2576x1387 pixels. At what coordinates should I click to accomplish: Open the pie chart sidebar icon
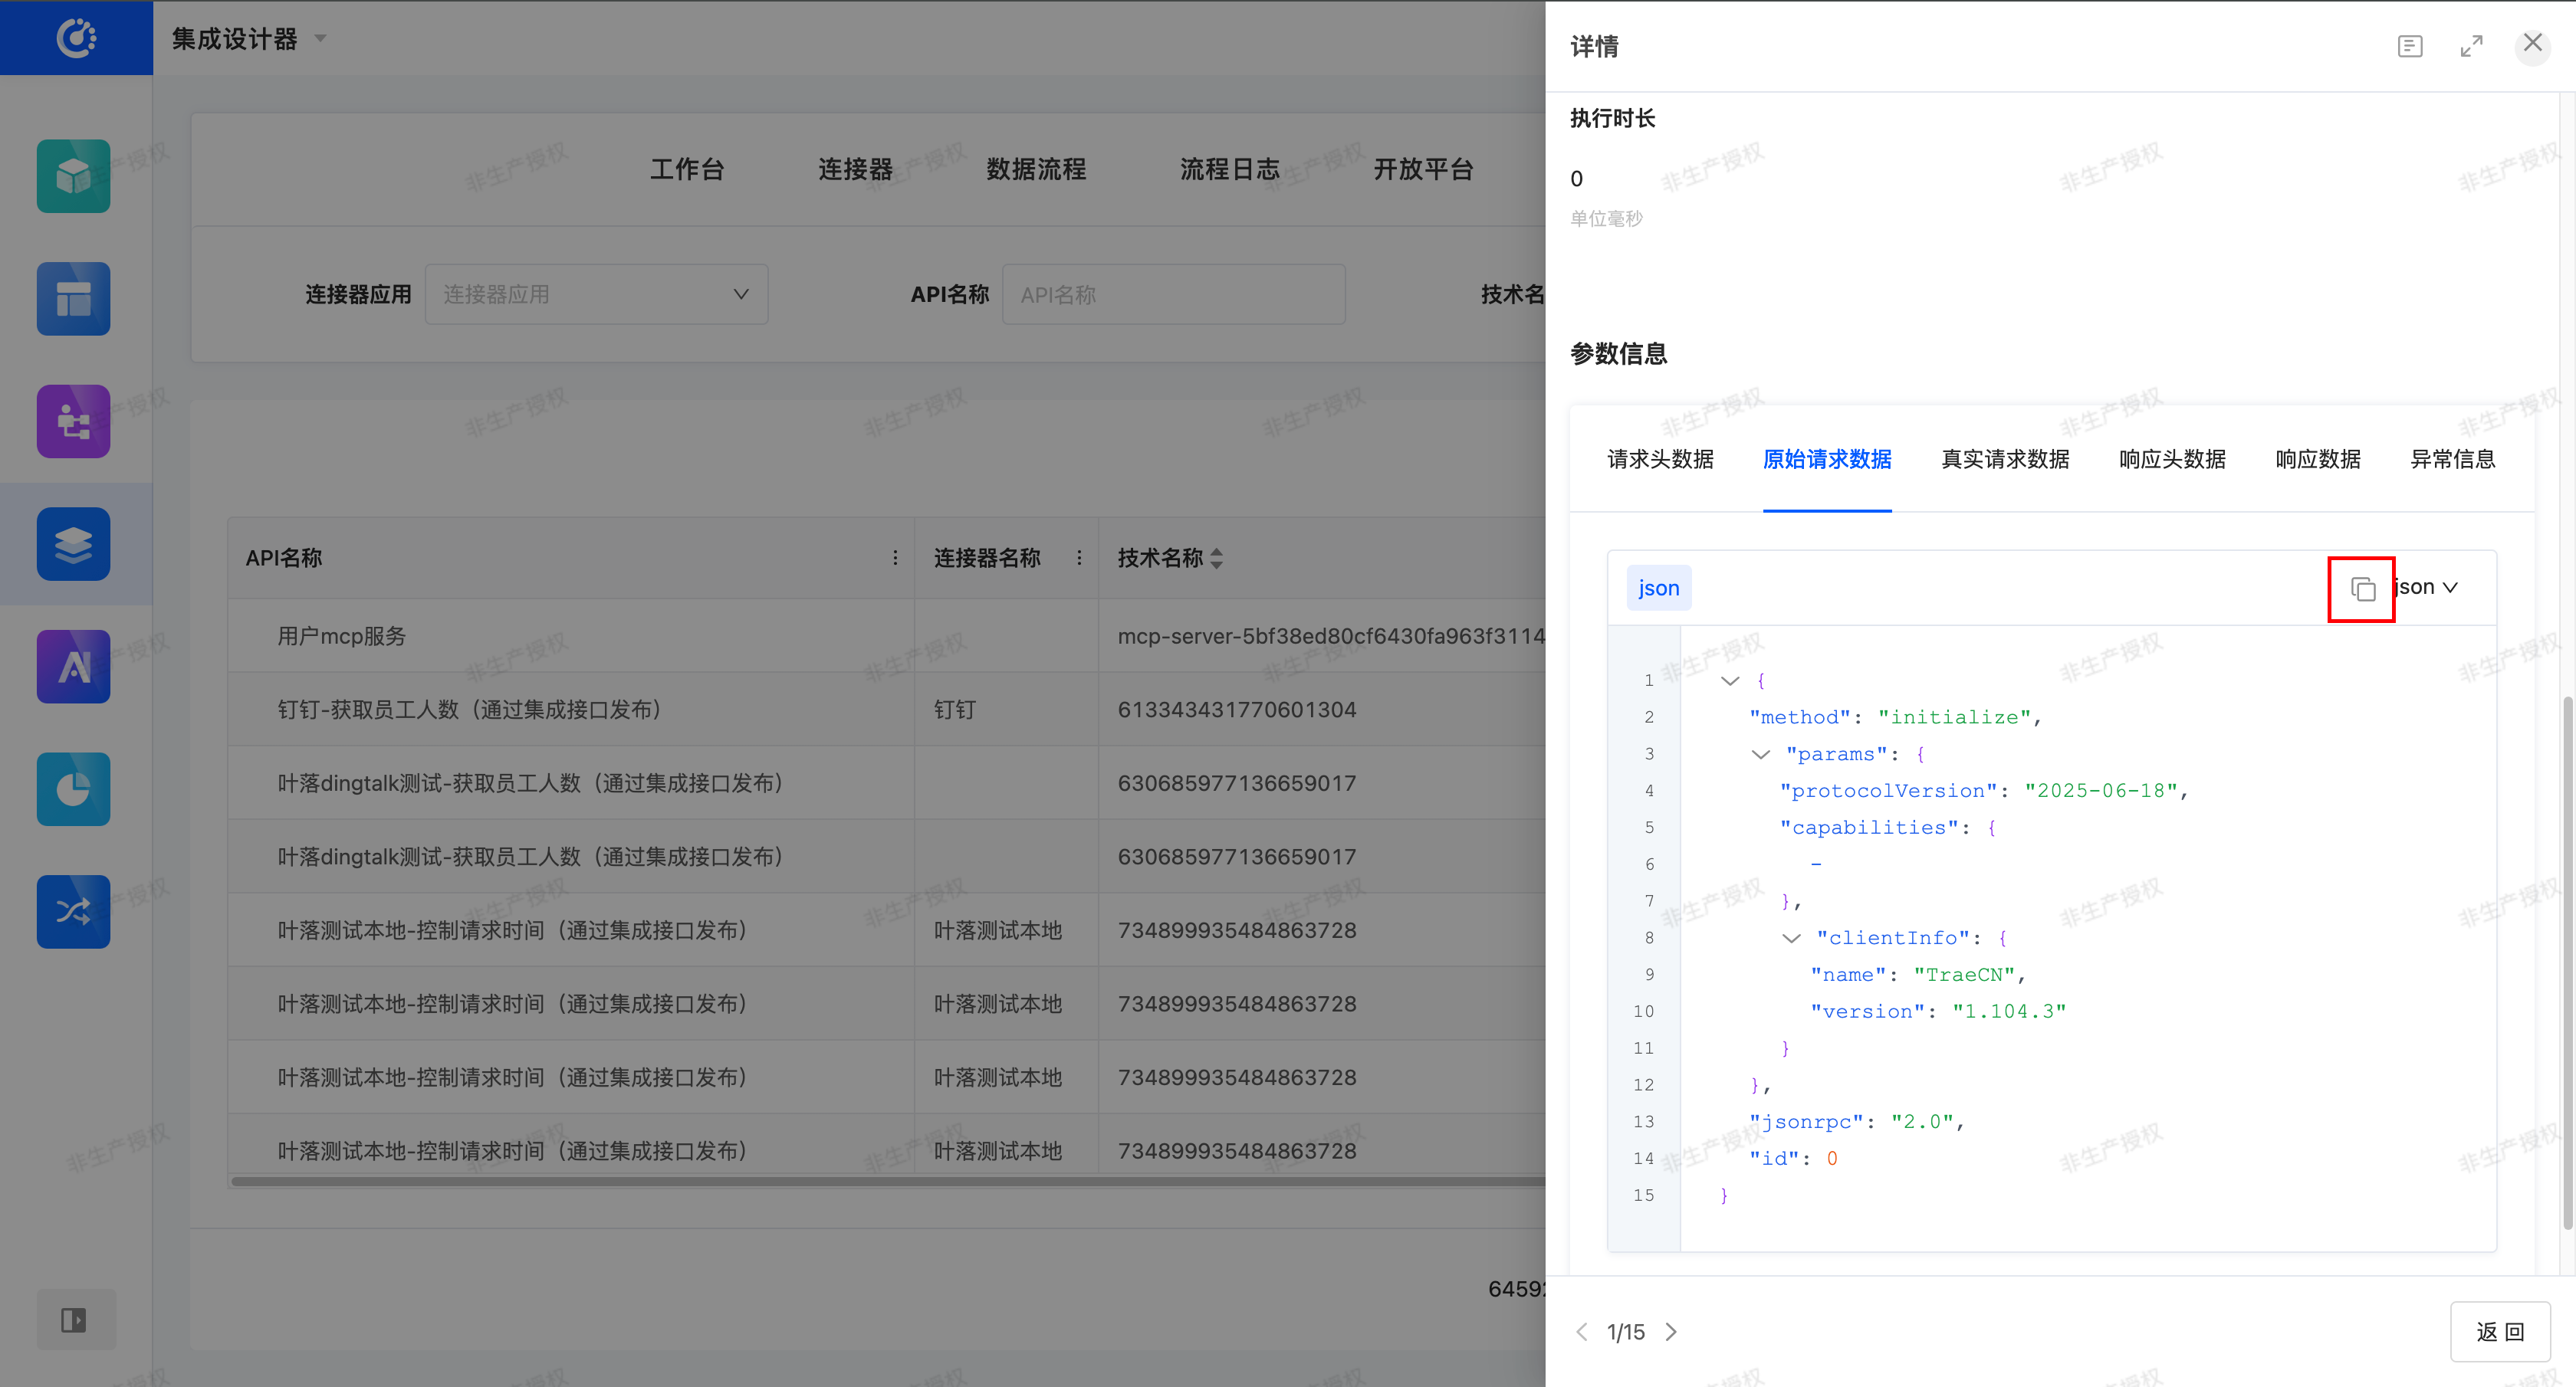click(x=74, y=789)
